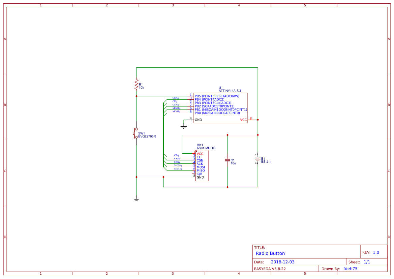Click the MOSI pin label on MK1

(201, 167)
